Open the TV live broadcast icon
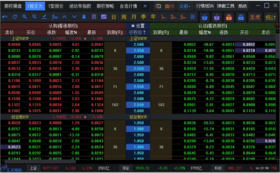Viewport: 280px width, 173px height. (158, 6)
